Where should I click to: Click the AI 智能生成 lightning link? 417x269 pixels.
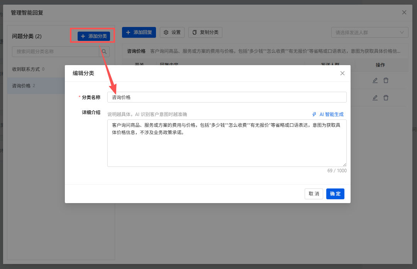328,114
